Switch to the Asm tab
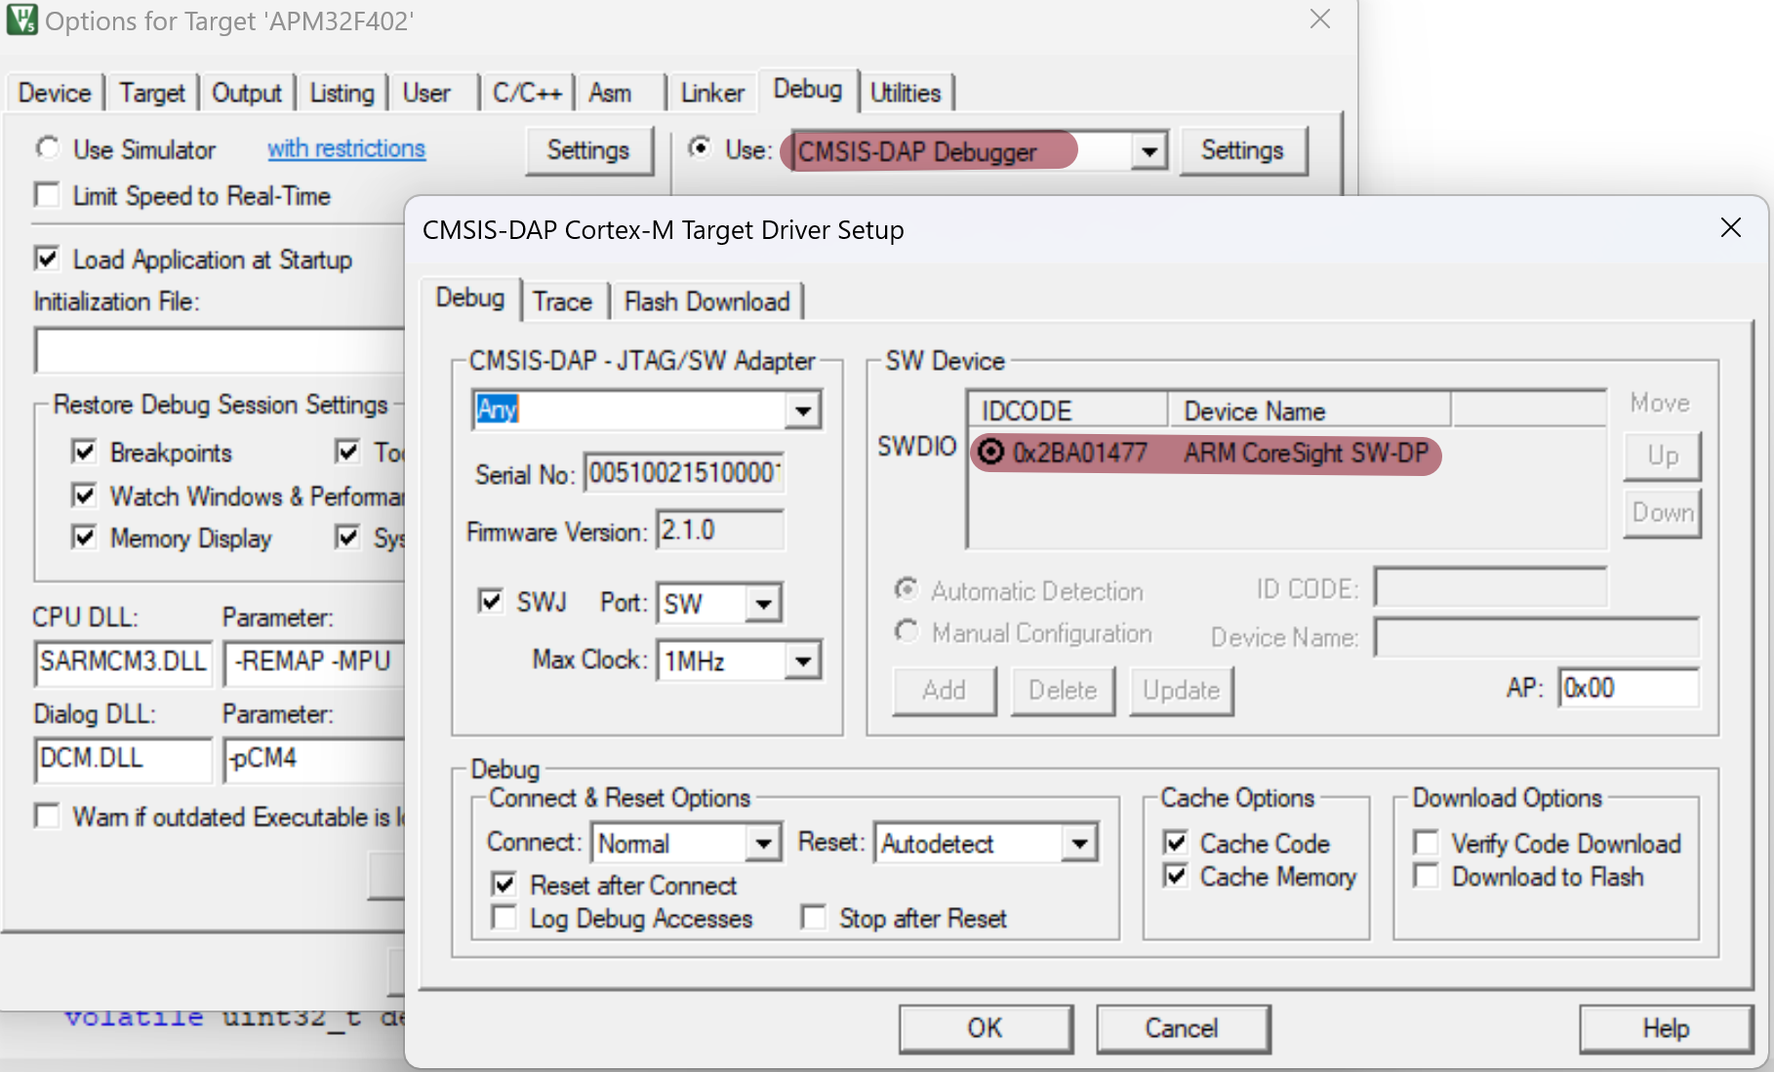 tap(610, 93)
